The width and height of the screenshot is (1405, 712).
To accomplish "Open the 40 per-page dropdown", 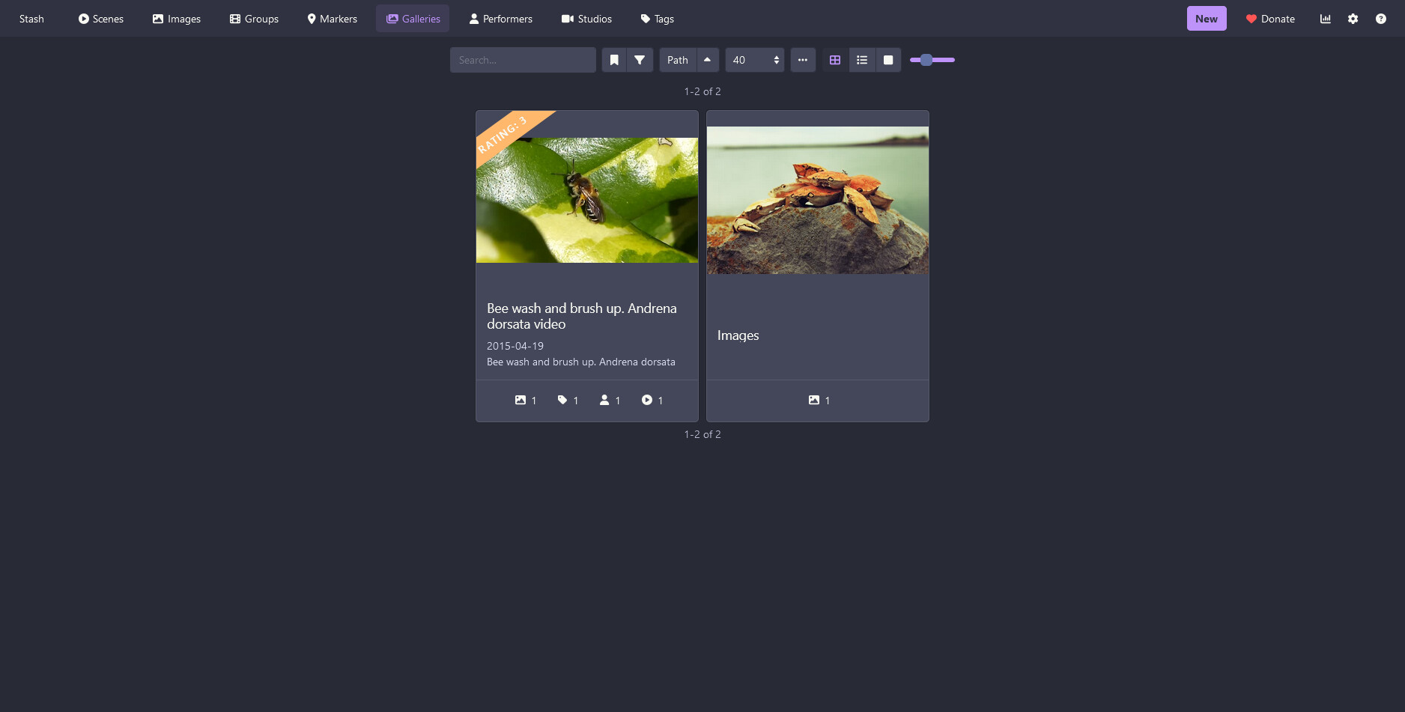I will click(754, 60).
